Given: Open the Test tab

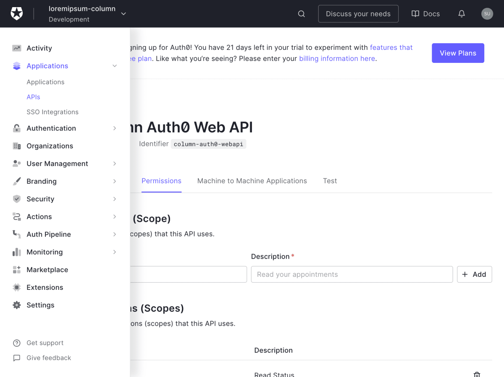Looking at the screenshot, I should pyautogui.click(x=330, y=181).
